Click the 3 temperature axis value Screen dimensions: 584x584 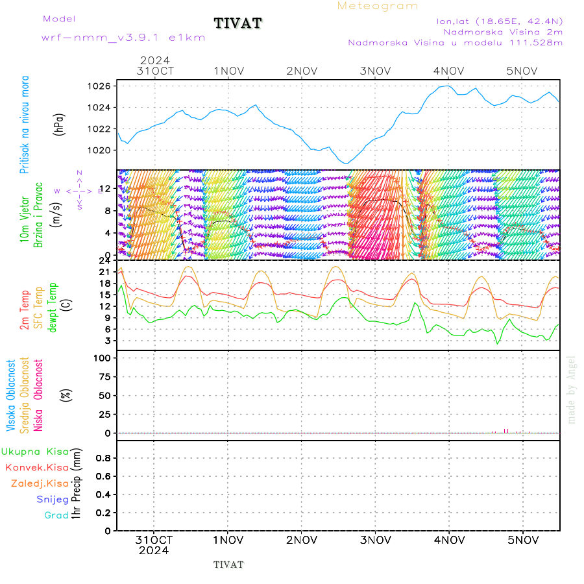pos(108,341)
